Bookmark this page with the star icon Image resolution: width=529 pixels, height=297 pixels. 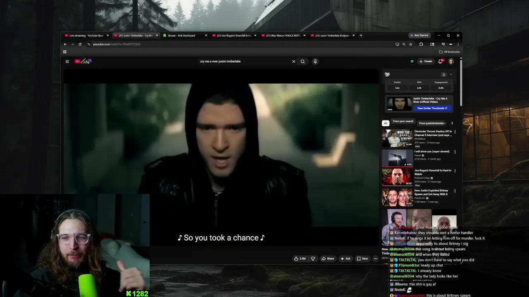(x=410, y=44)
